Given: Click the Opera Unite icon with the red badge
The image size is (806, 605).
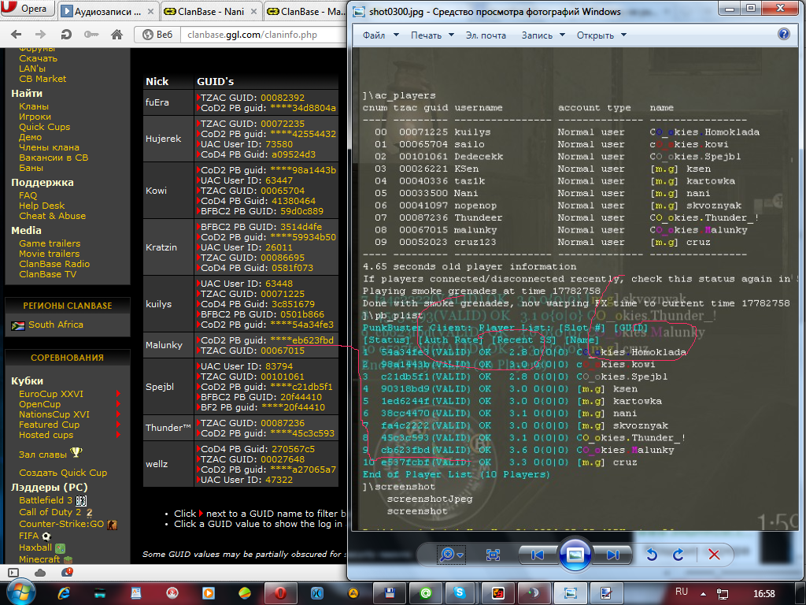Looking at the screenshot, I should [x=67, y=572].
